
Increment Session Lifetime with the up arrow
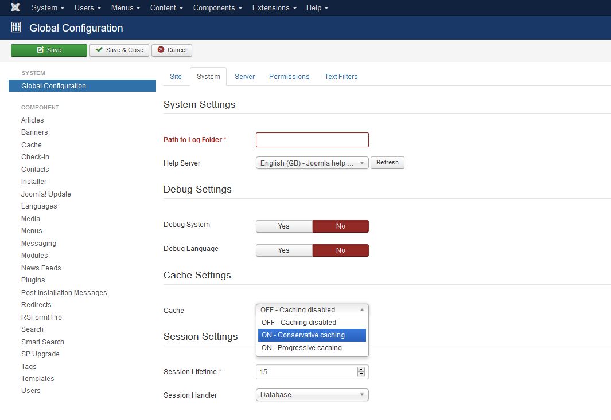click(361, 368)
